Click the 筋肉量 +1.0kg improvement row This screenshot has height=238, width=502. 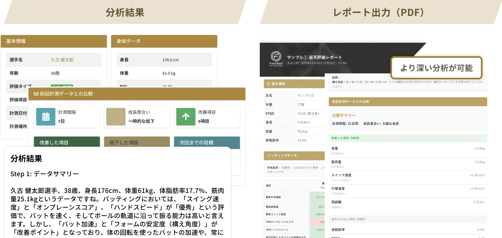click(x=408, y=163)
